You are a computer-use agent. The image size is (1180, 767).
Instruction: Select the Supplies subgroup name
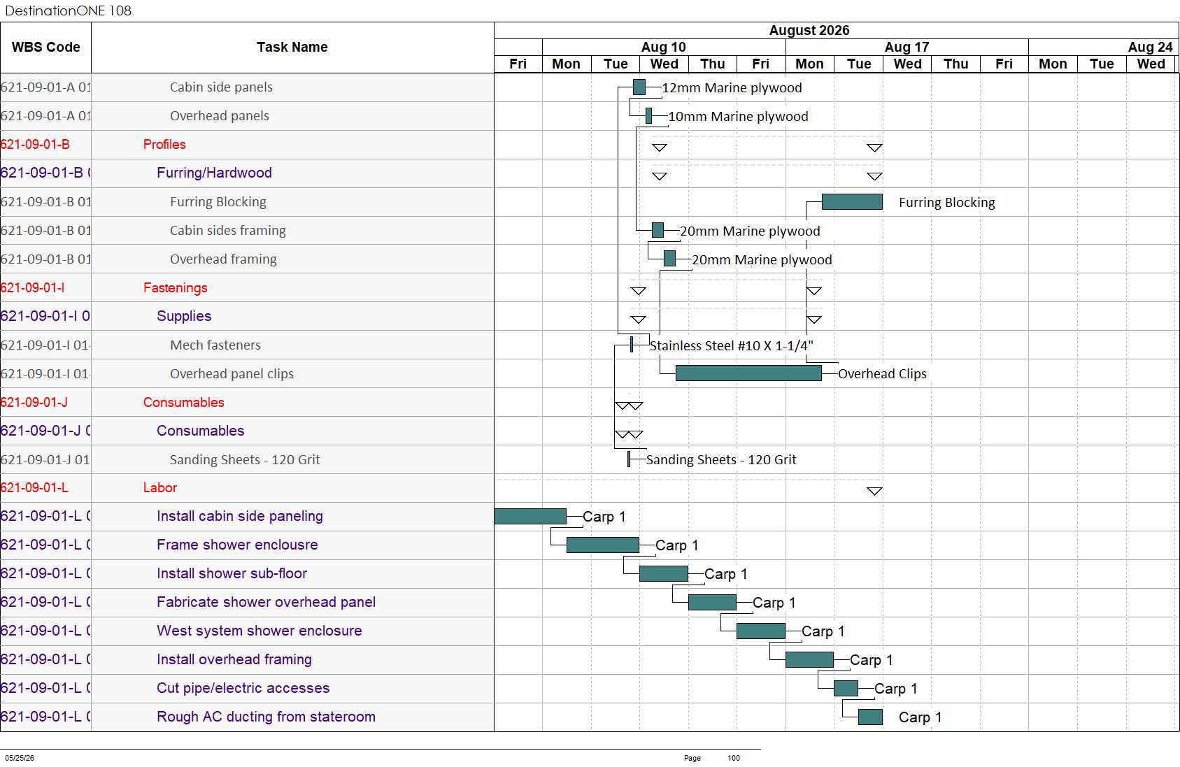pyautogui.click(x=184, y=316)
